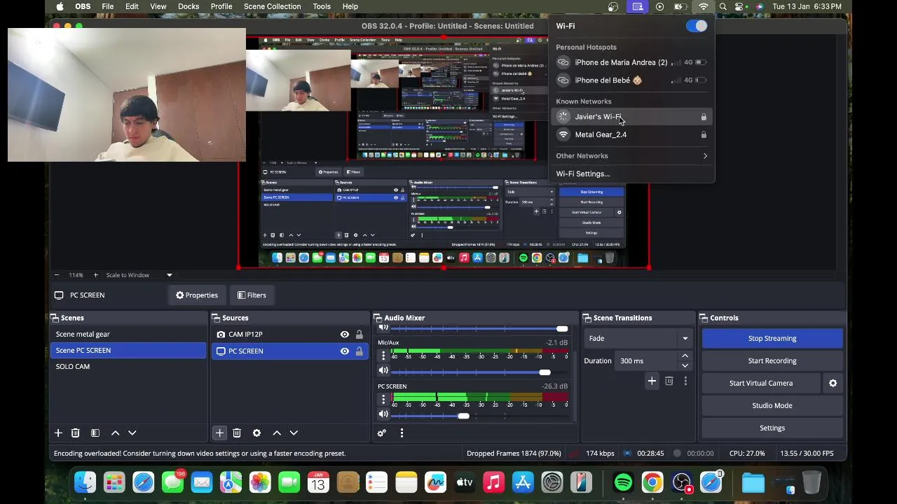The width and height of the screenshot is (897, 504).
Task: Turn off the Wi-Fi switch
Action: click(x=697, y=26)
